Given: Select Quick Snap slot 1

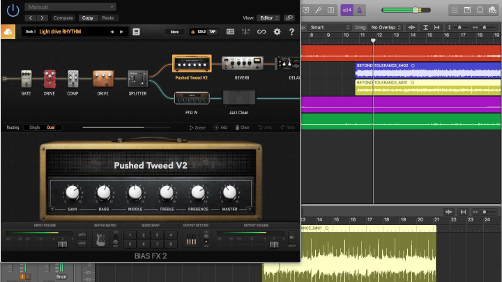Looking at the screenshot, I should 130,235.
